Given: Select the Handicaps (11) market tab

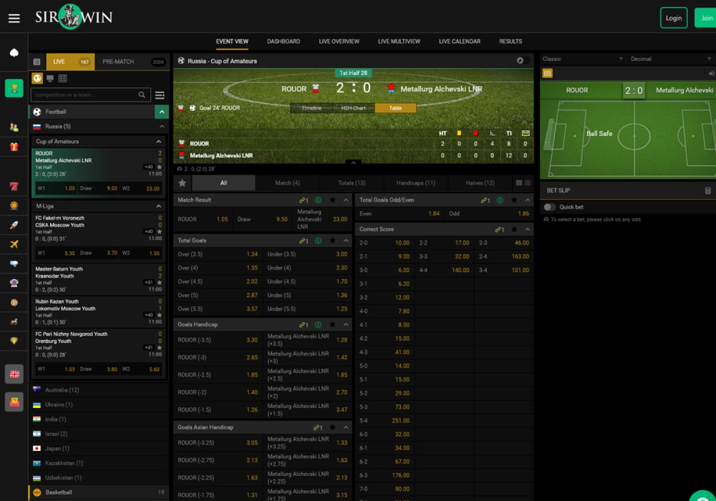Looking at the screenshot, I should click(416, 183).
